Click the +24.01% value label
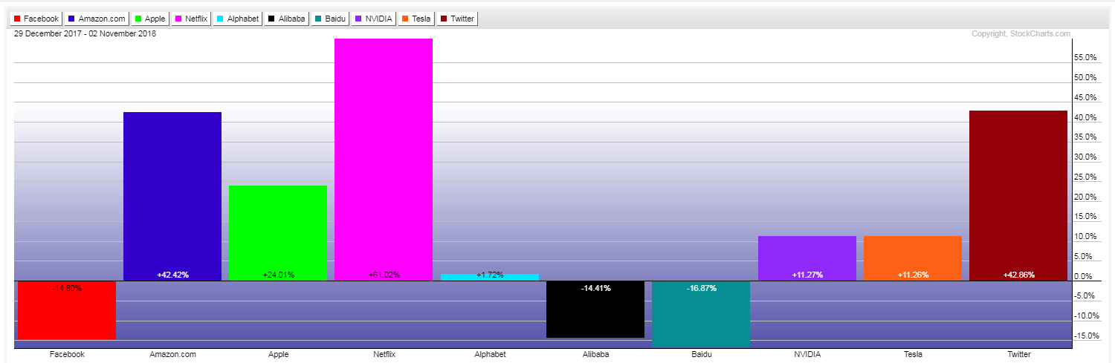The image size is (1115, 363). tap(278, 275)
